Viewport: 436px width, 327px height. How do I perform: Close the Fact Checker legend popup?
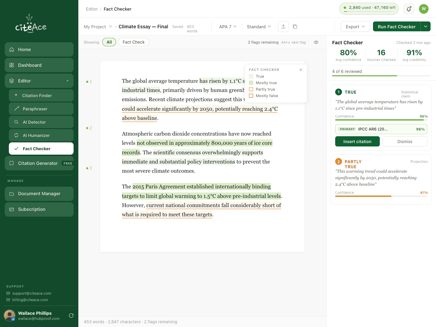coord(301,69)
